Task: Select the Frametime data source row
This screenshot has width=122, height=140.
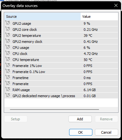Action: (61, 78)
